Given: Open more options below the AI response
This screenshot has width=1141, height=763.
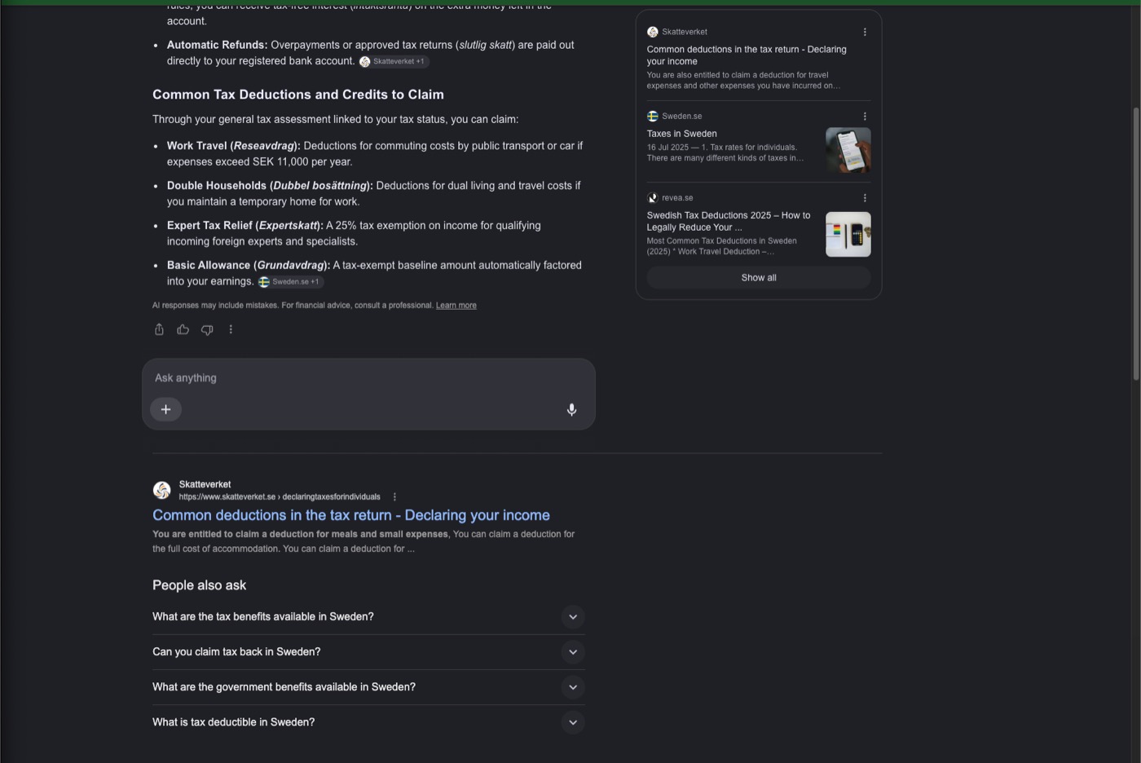Looking at the screenshot, I should 231,329.
